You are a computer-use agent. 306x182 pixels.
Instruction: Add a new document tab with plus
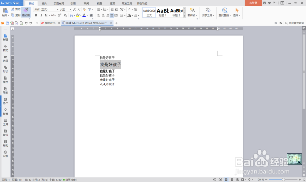click(116, 23)
